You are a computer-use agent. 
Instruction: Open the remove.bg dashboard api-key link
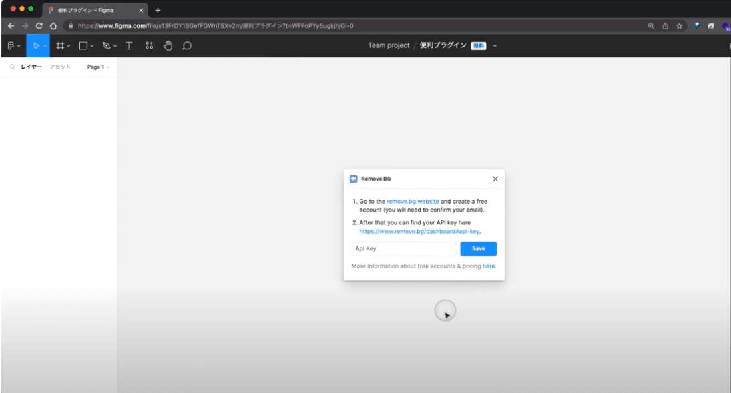(x=419, y=232)
